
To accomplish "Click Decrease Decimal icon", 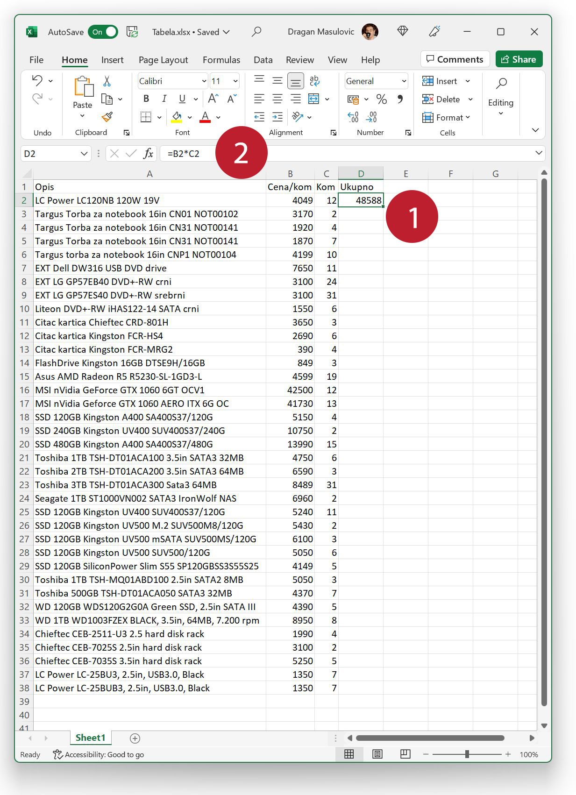I will coord(371,117).
